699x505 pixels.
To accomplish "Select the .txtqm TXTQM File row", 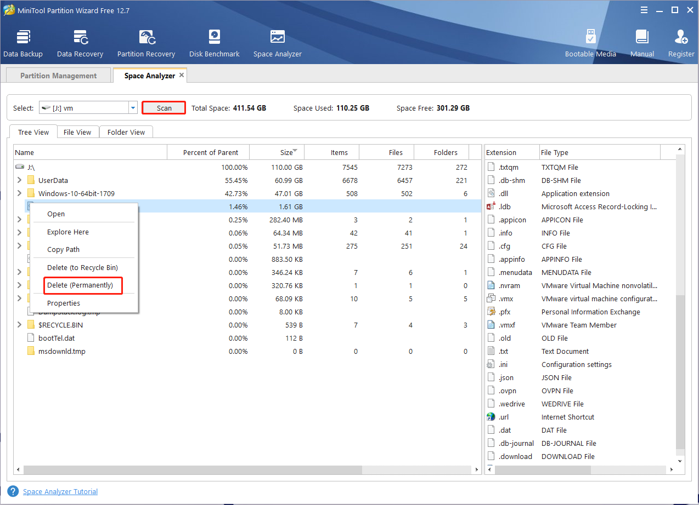I will (580, 167).
